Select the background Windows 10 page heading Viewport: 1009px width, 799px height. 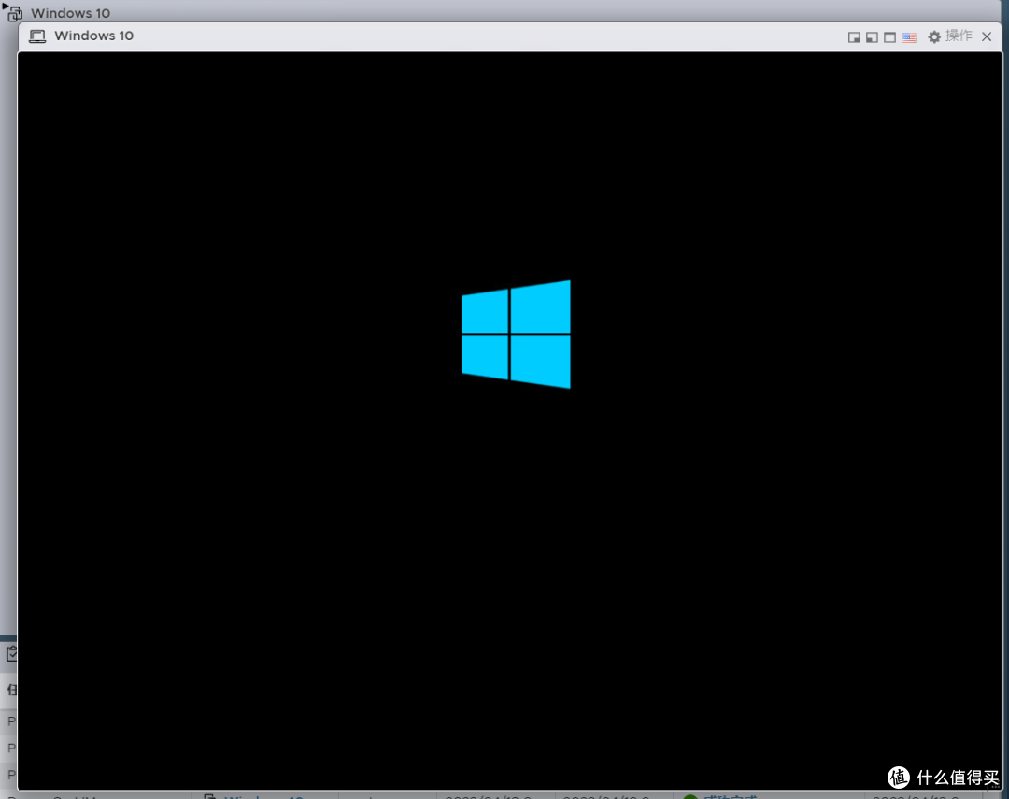click(x=70, y=13)
